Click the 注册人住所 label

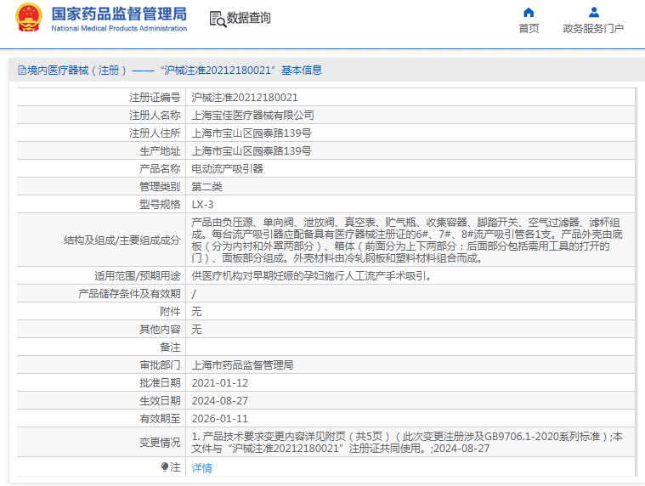click(x=155, y=133)
